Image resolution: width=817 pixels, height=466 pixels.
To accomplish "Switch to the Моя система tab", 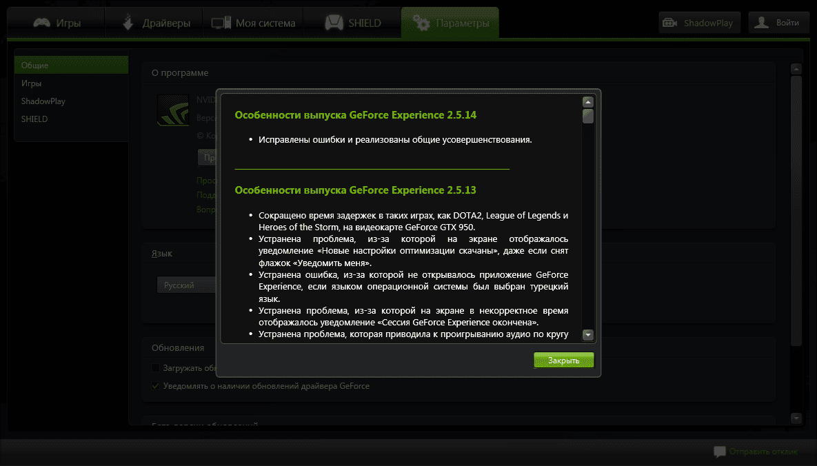I will (x=253, y=23).
